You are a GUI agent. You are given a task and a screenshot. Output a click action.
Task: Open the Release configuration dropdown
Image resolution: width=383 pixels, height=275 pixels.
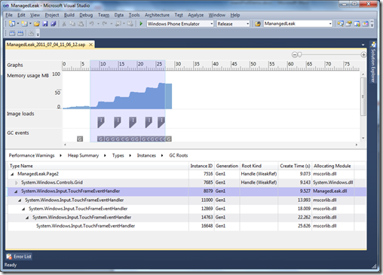[247, 24]
